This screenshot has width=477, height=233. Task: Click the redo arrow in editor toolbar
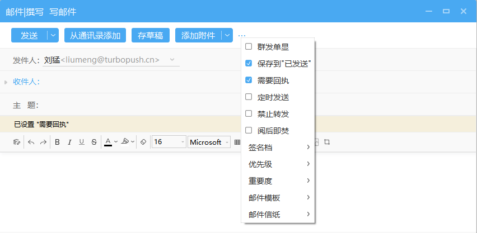[x=43, y=142]
